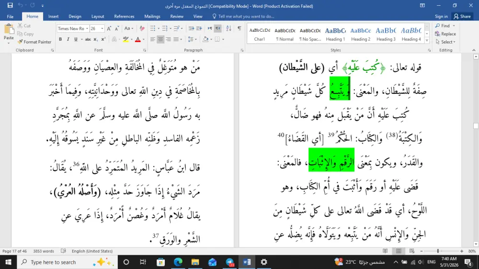Click the red font color swatch
This screenshot has width=479, height=269.
[138, 39]
